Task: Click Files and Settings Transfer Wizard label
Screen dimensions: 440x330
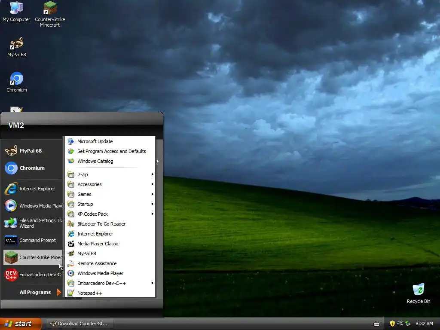Action: (x=41, y=223)
